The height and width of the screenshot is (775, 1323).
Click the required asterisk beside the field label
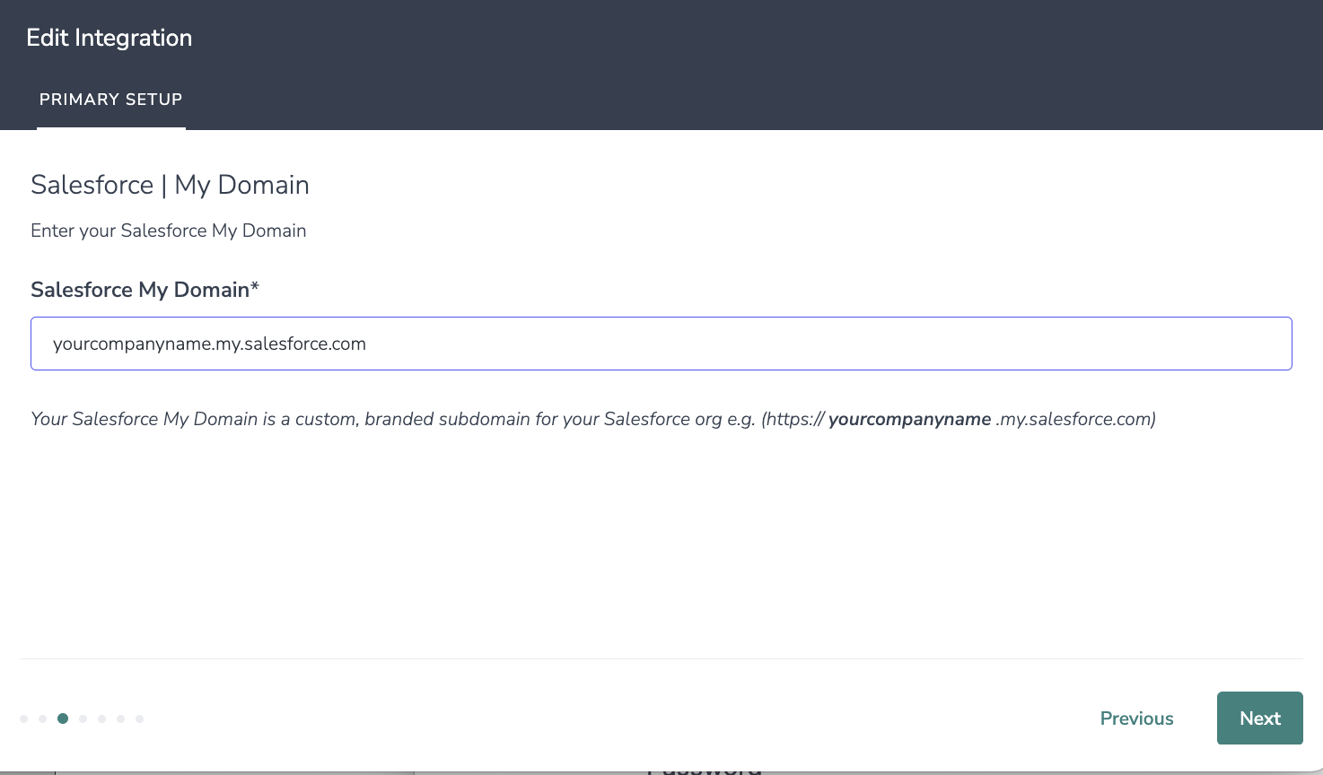(255, 287)
